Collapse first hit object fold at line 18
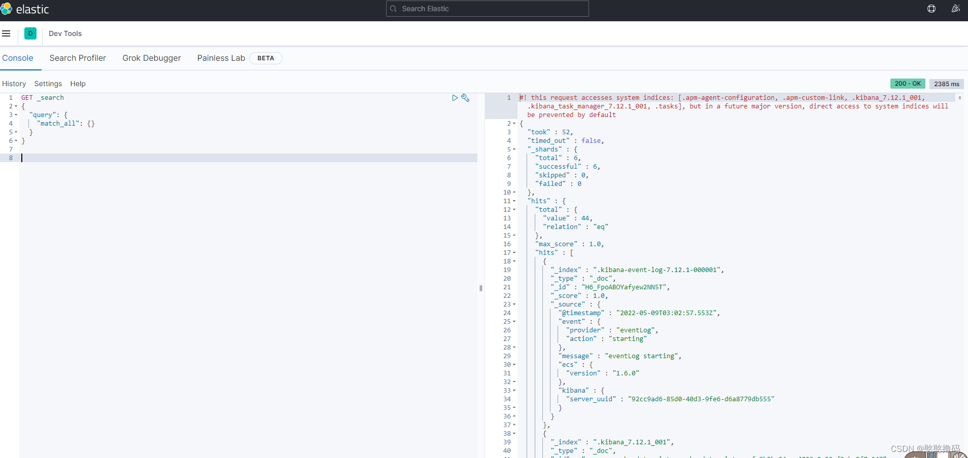The width and height of the screenshot is (968, 458). pos(514,261)
